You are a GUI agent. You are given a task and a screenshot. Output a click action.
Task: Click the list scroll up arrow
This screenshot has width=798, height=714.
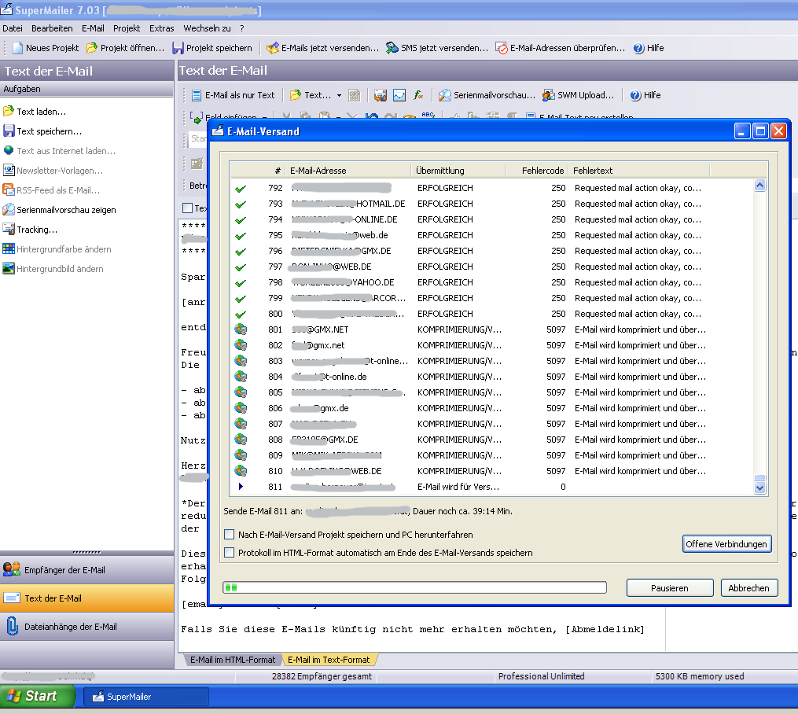point(759,186)
